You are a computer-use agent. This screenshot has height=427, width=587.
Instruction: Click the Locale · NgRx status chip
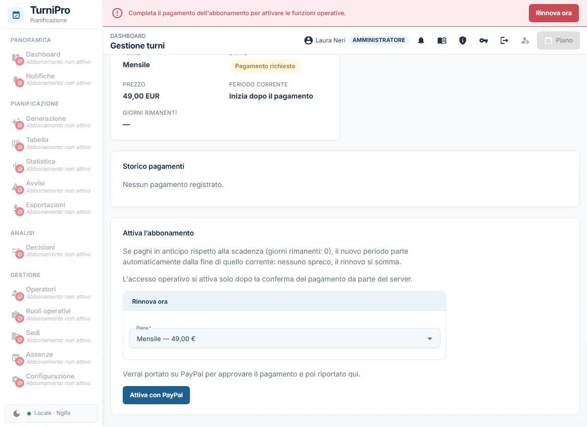52,413
